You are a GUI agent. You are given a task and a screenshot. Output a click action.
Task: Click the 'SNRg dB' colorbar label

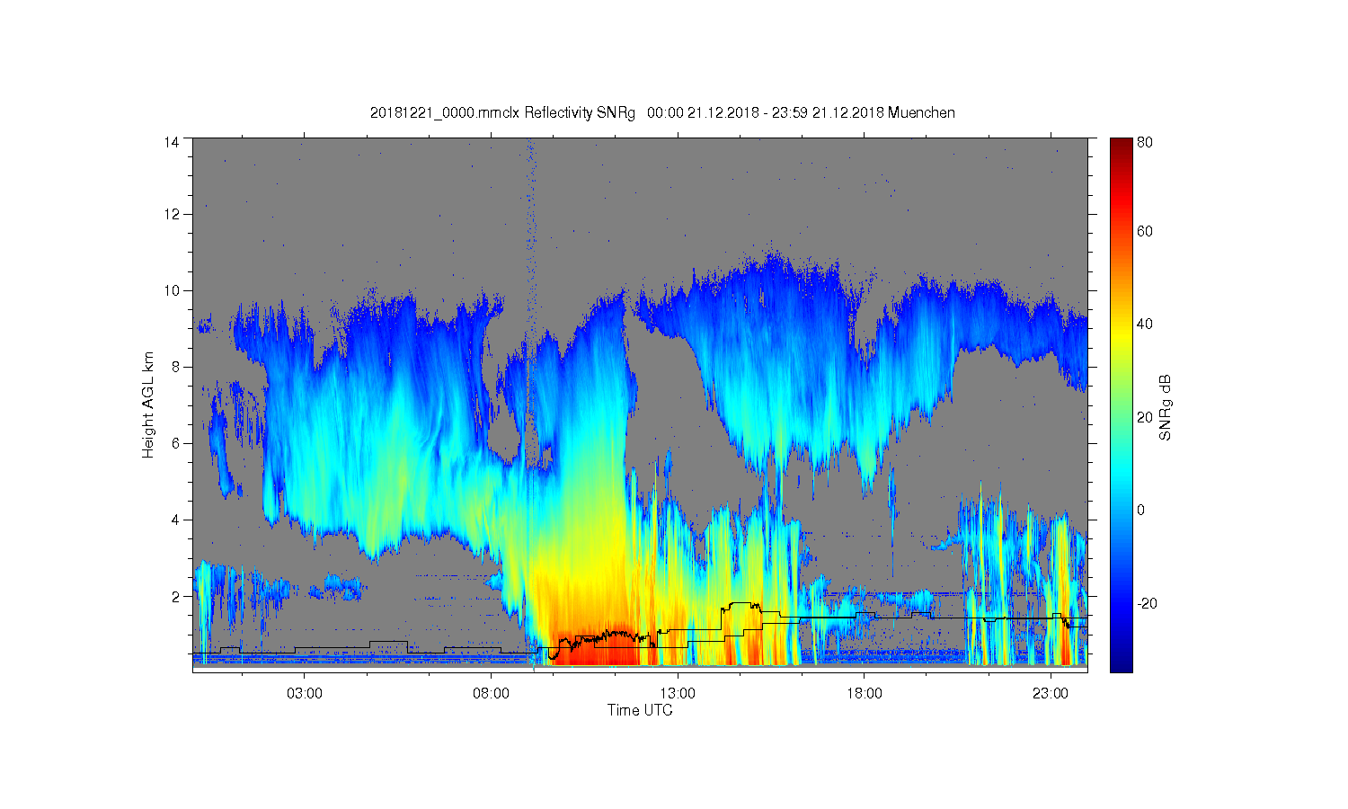pos(1166,407)
